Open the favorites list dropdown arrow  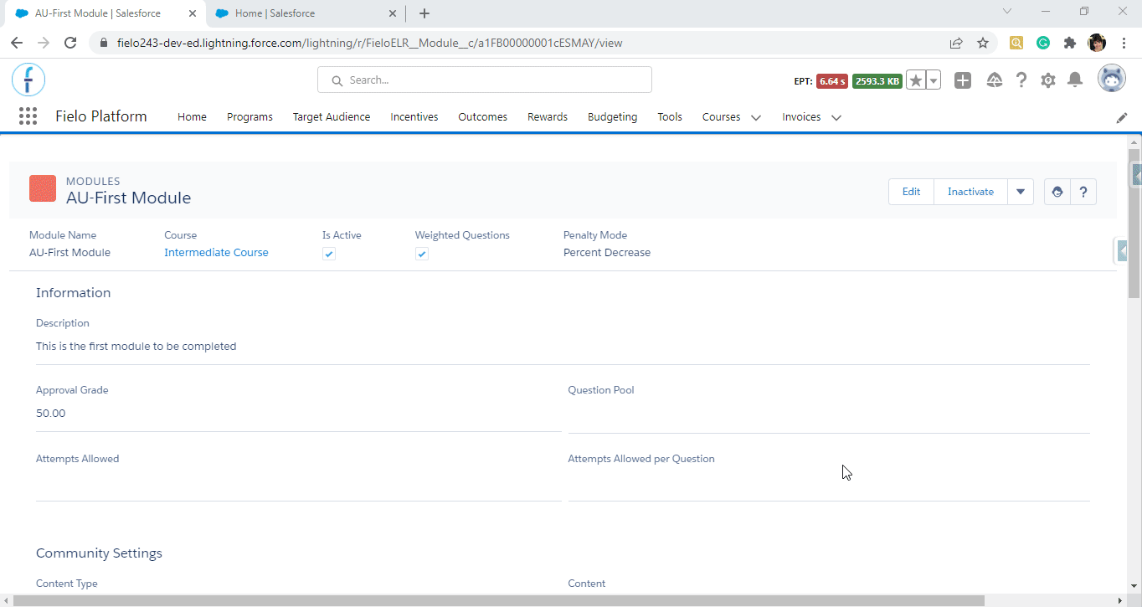click(934, 80)
